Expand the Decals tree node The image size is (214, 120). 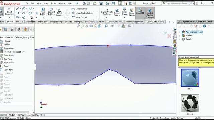click(180, 39)
